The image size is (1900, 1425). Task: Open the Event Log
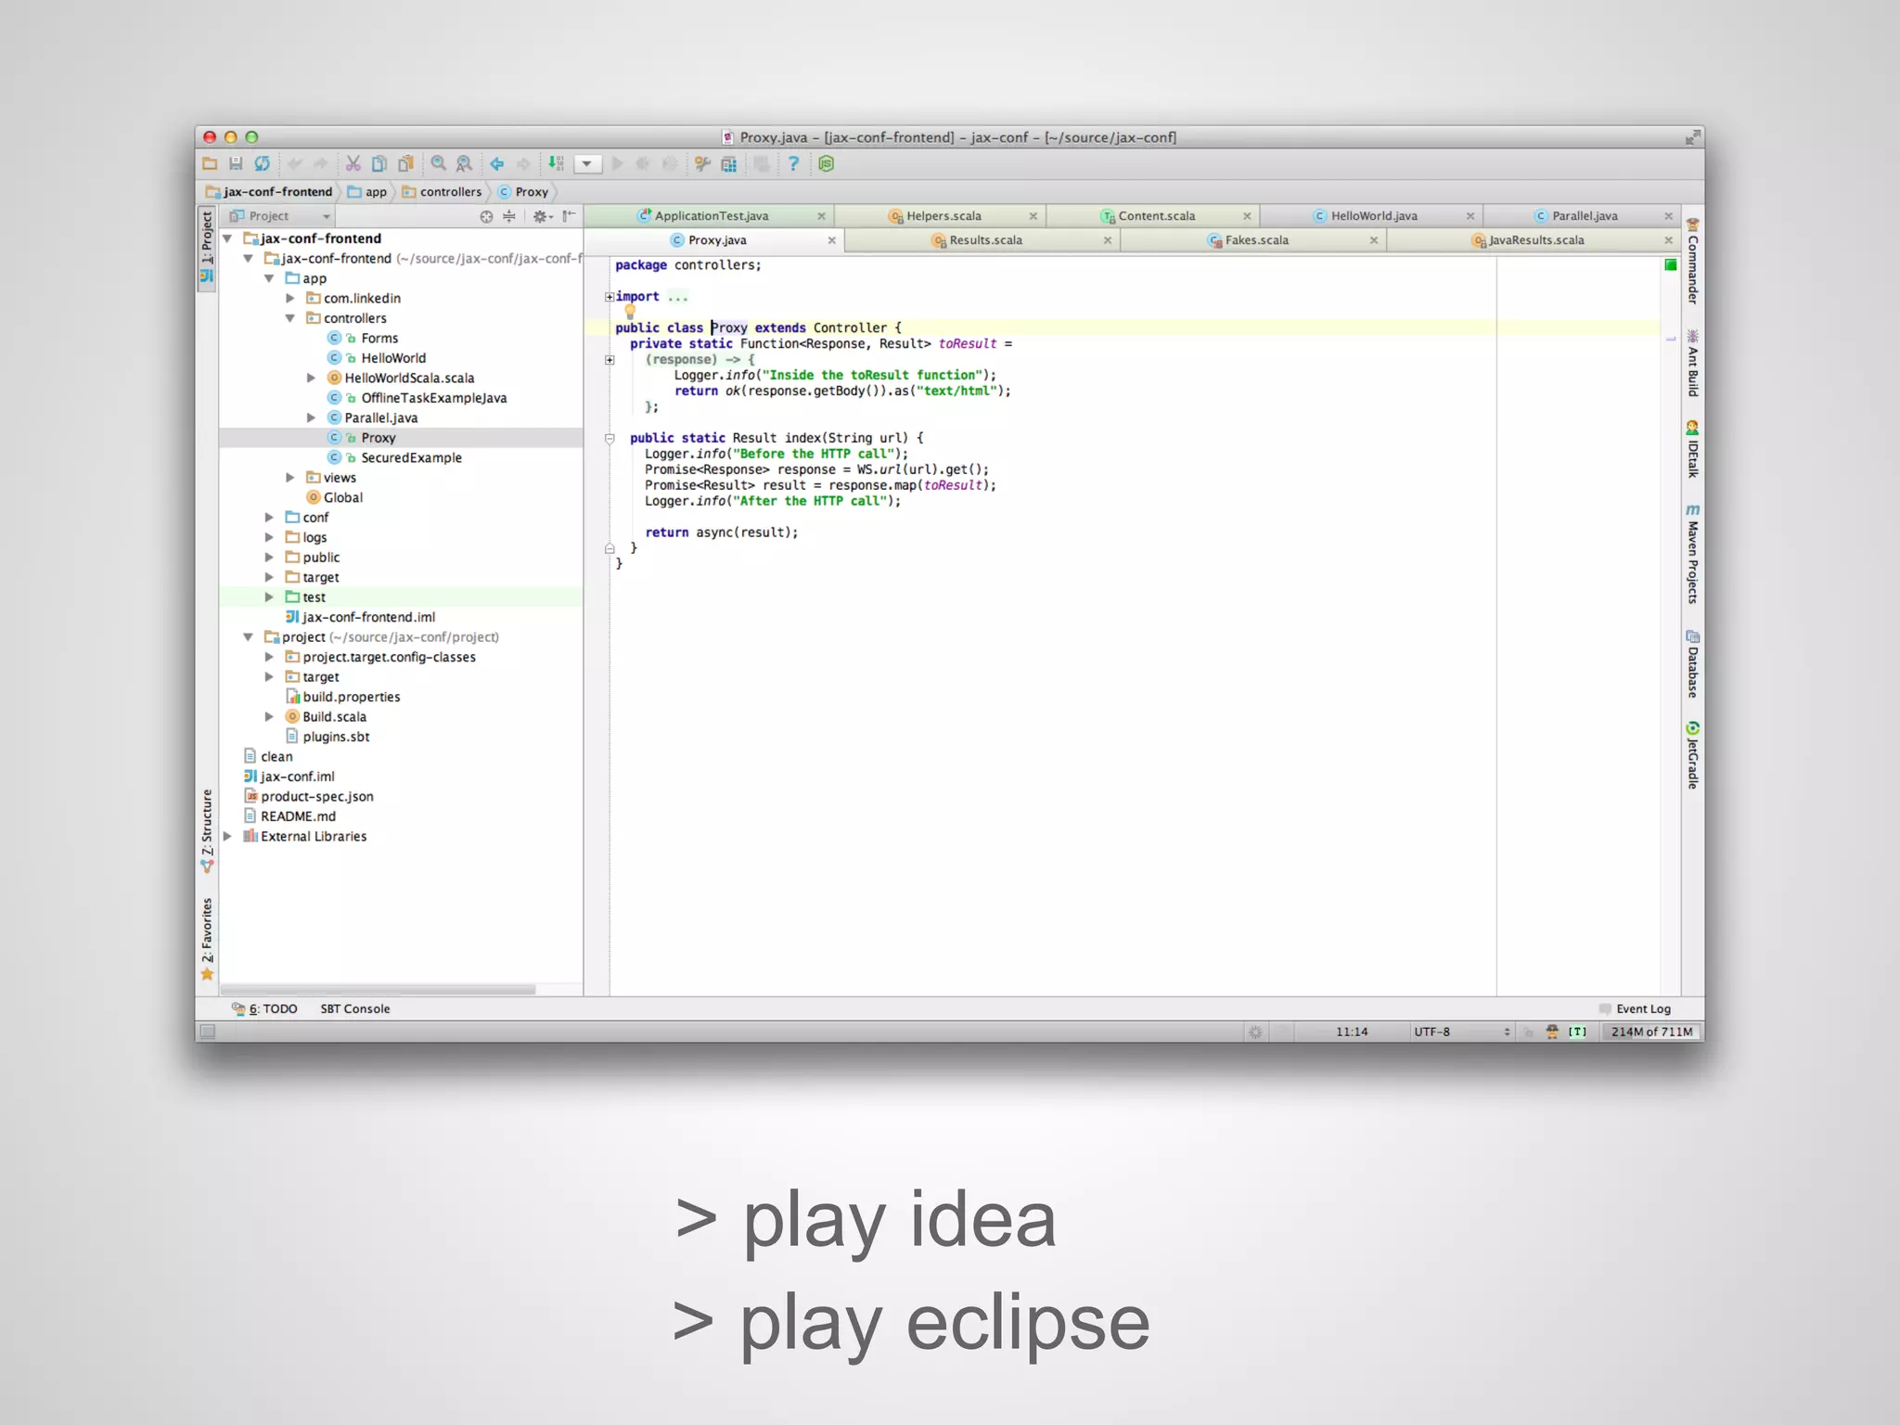[1642, 1008]
